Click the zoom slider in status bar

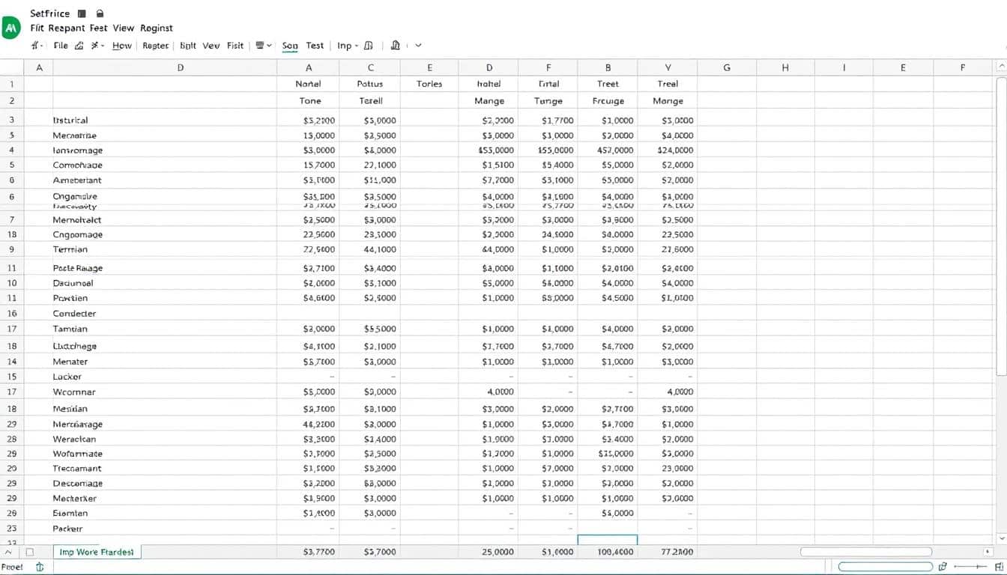coord(969,567)
